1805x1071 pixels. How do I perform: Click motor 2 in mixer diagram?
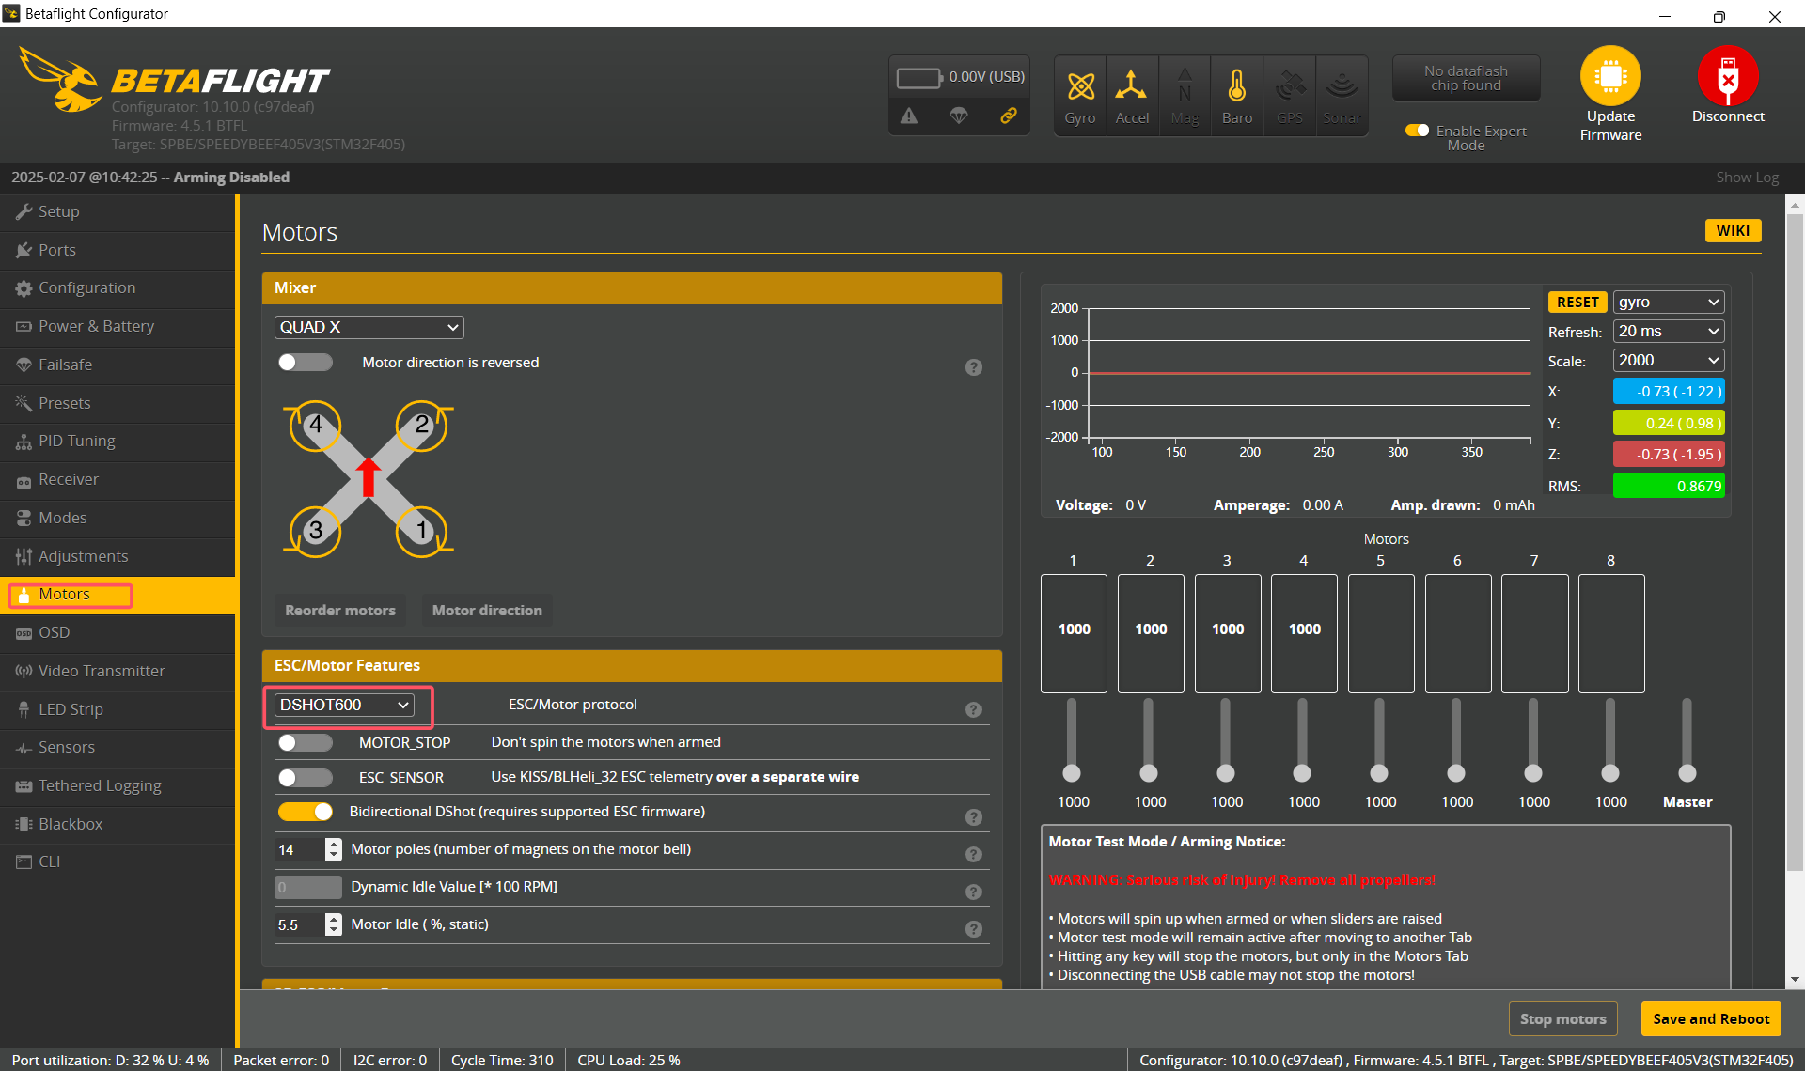(422, 426)
